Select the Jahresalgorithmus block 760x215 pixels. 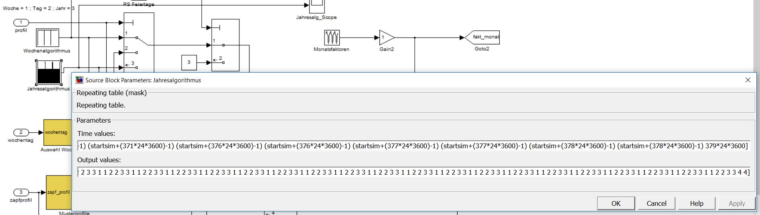(49, 72)
